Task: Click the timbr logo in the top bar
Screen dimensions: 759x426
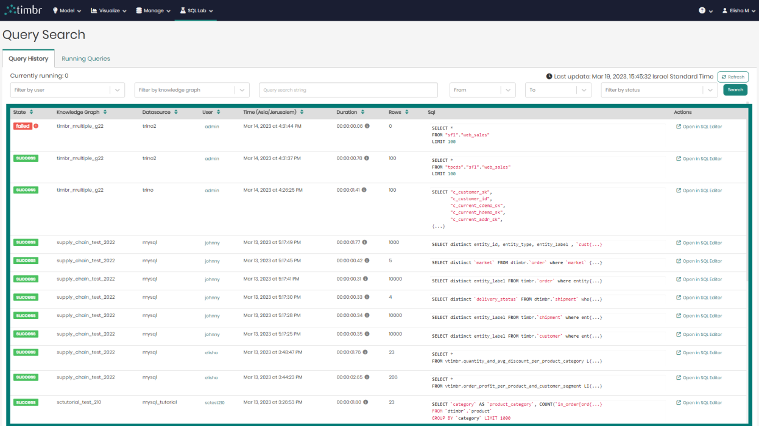Action: 23,10
